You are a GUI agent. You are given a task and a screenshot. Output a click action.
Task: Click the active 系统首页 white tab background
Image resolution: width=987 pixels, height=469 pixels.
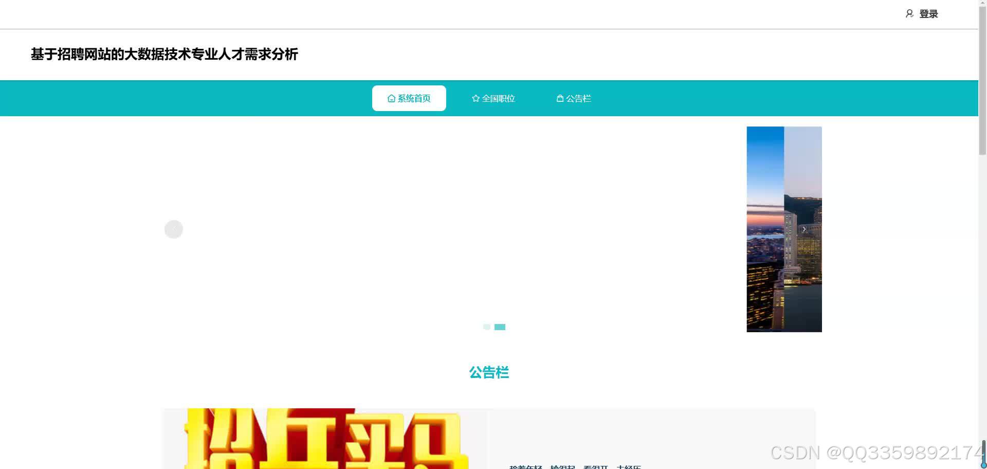tap(409, 98)
